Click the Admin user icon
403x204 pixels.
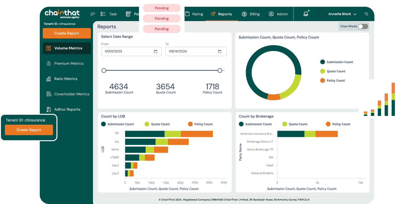pyautogui.click(x=271, y=14)
